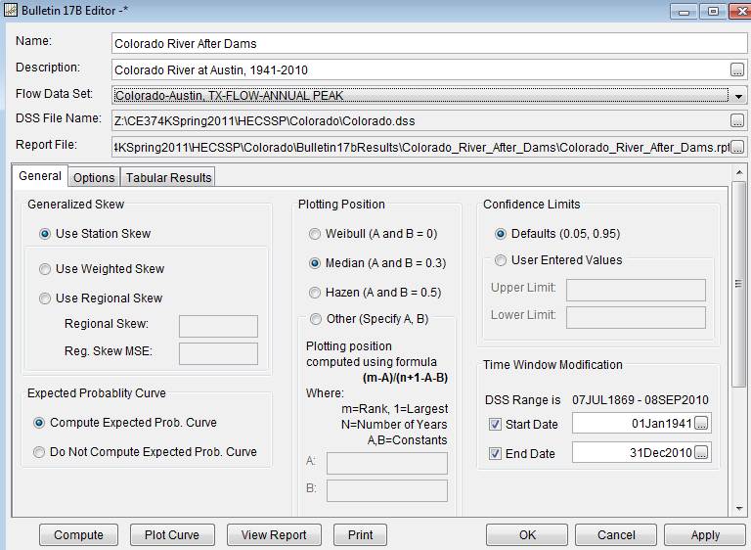Expand the Flow Data Set dropdown arrow

pos(738,96)
